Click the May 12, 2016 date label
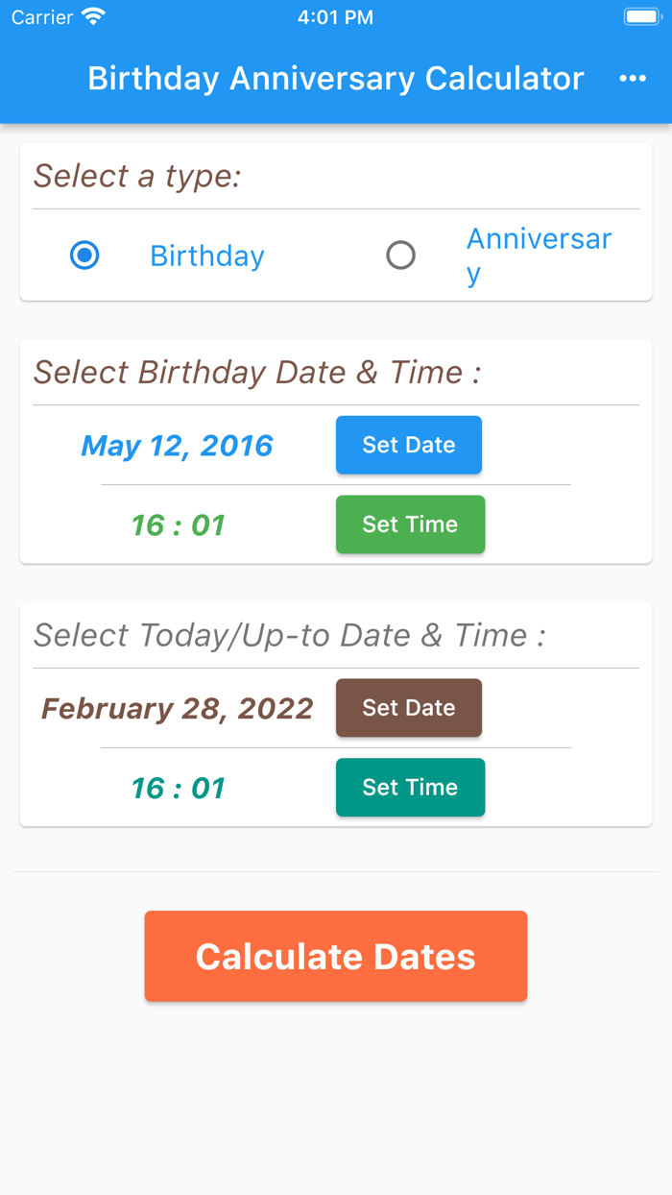This screenshot has width=672, height=1195. point(177,445)
